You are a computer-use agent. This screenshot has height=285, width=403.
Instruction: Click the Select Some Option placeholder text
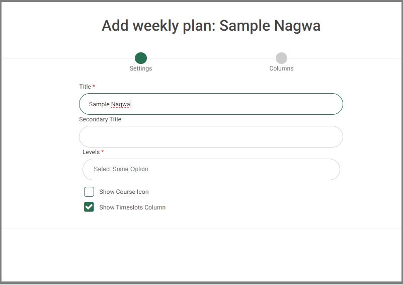(121, 169)
